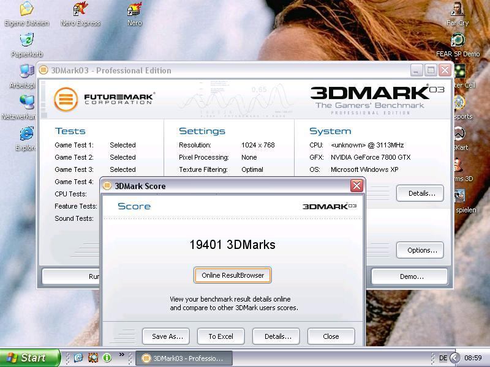
Task: Launch the Splinter Cell desktop shortcut
Action: [x=462, y=72]
